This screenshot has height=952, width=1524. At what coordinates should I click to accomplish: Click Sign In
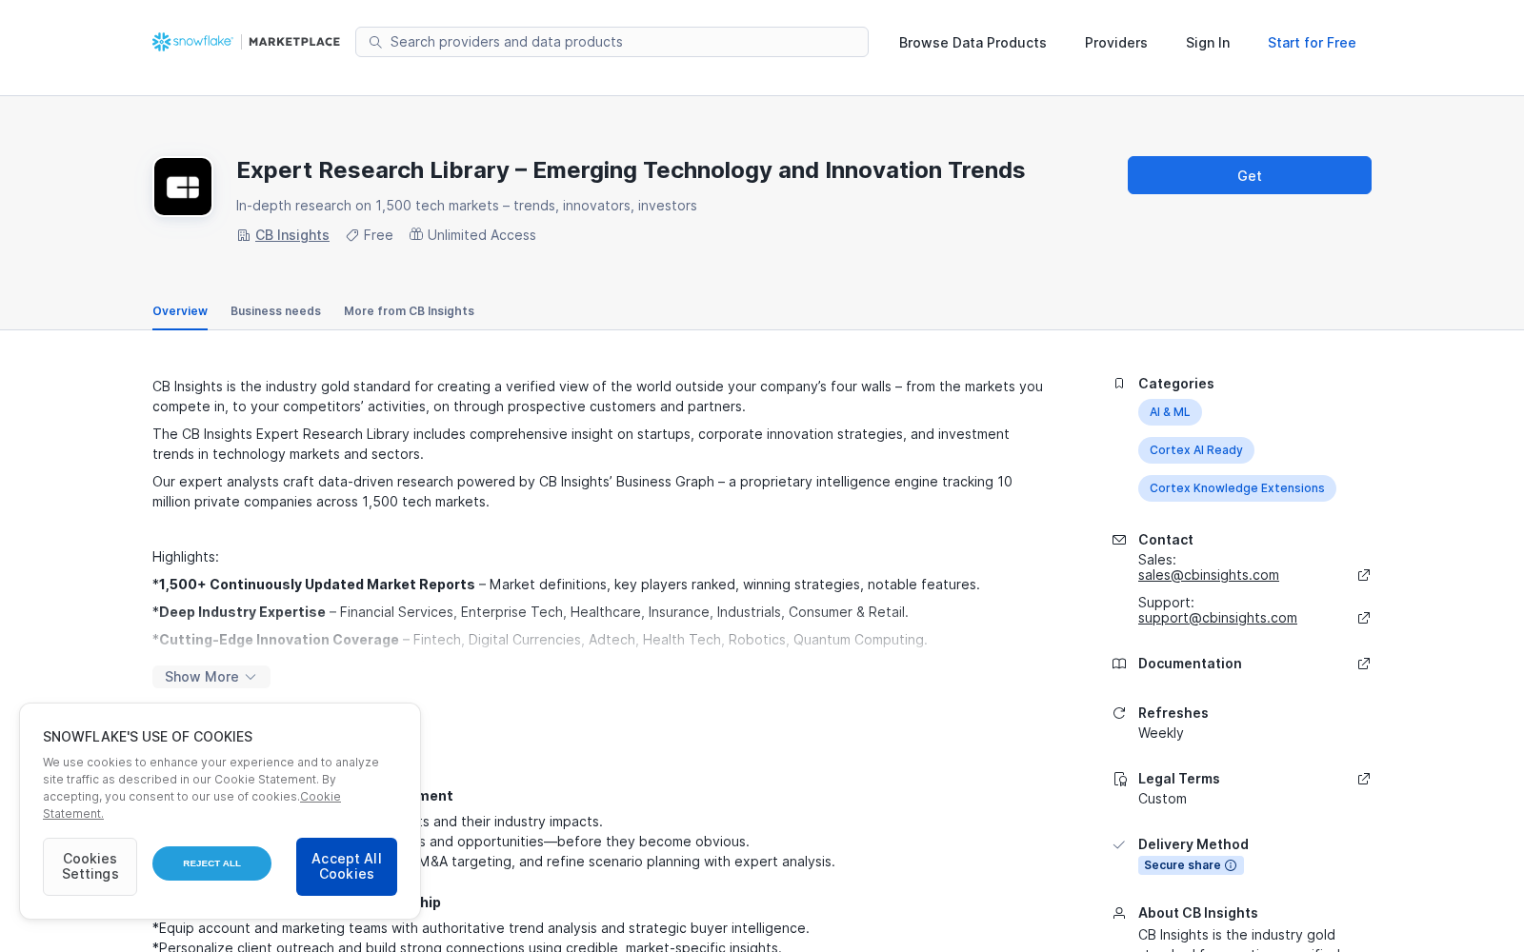tap(1208, 43)
